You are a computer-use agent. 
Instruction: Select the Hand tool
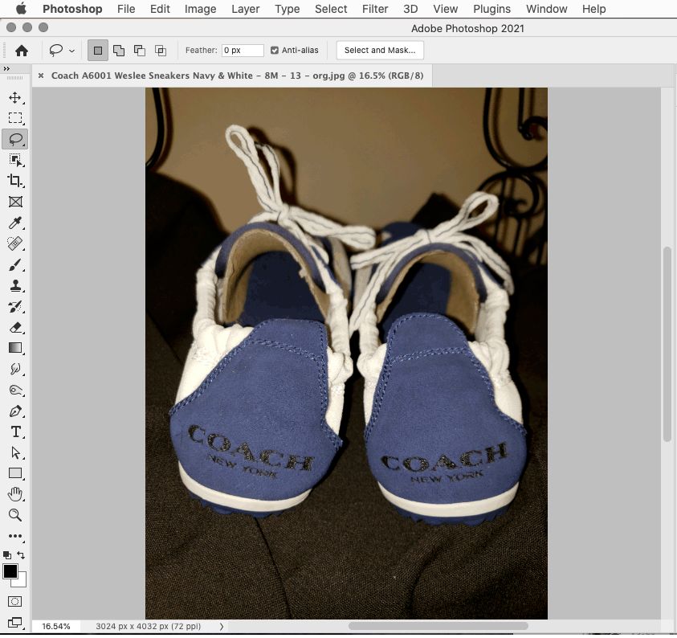click(15, 493)
